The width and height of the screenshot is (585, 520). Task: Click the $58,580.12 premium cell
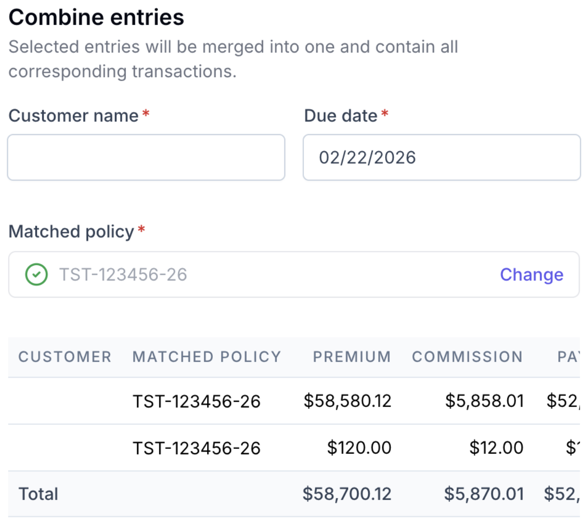[x=347, y=401]
